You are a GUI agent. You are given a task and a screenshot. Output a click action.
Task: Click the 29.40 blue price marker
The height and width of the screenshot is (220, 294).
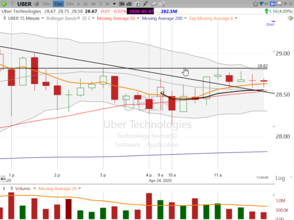coord(270,24)
